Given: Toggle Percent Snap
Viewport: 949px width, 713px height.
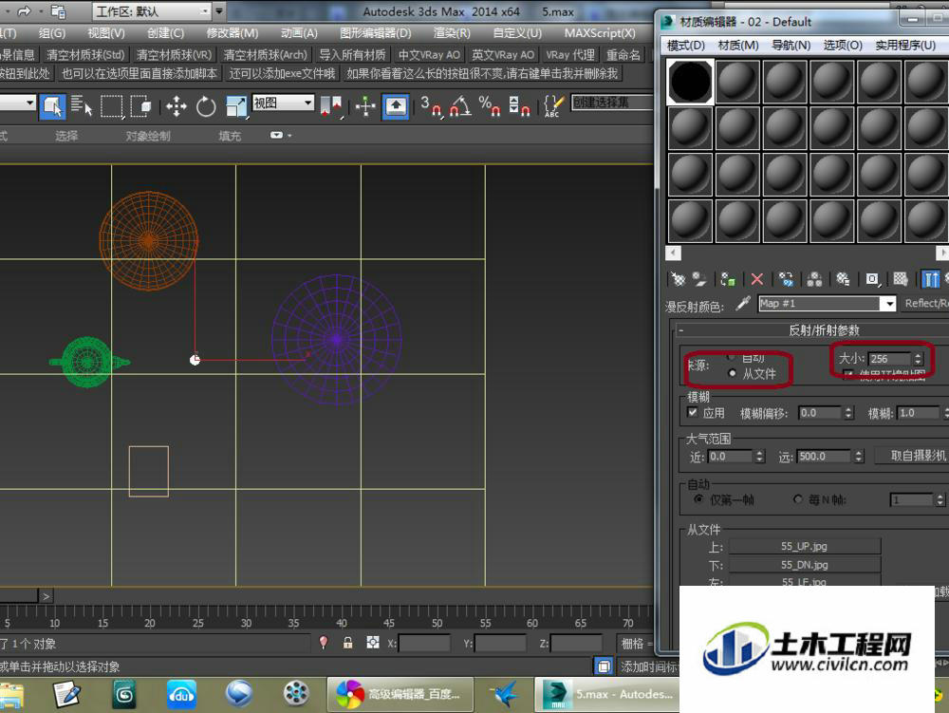Looking at the screenshot, I should pos(489,106).
